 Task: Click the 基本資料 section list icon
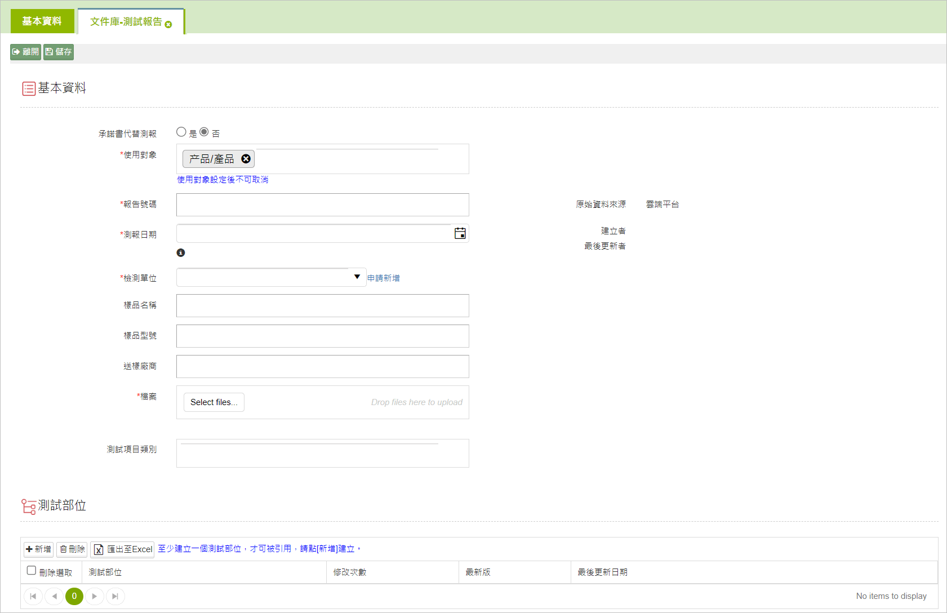[x=29, y=88]
